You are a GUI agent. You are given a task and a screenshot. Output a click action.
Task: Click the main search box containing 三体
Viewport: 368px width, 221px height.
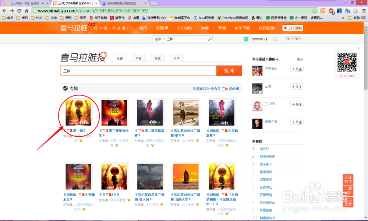(138, 71)
